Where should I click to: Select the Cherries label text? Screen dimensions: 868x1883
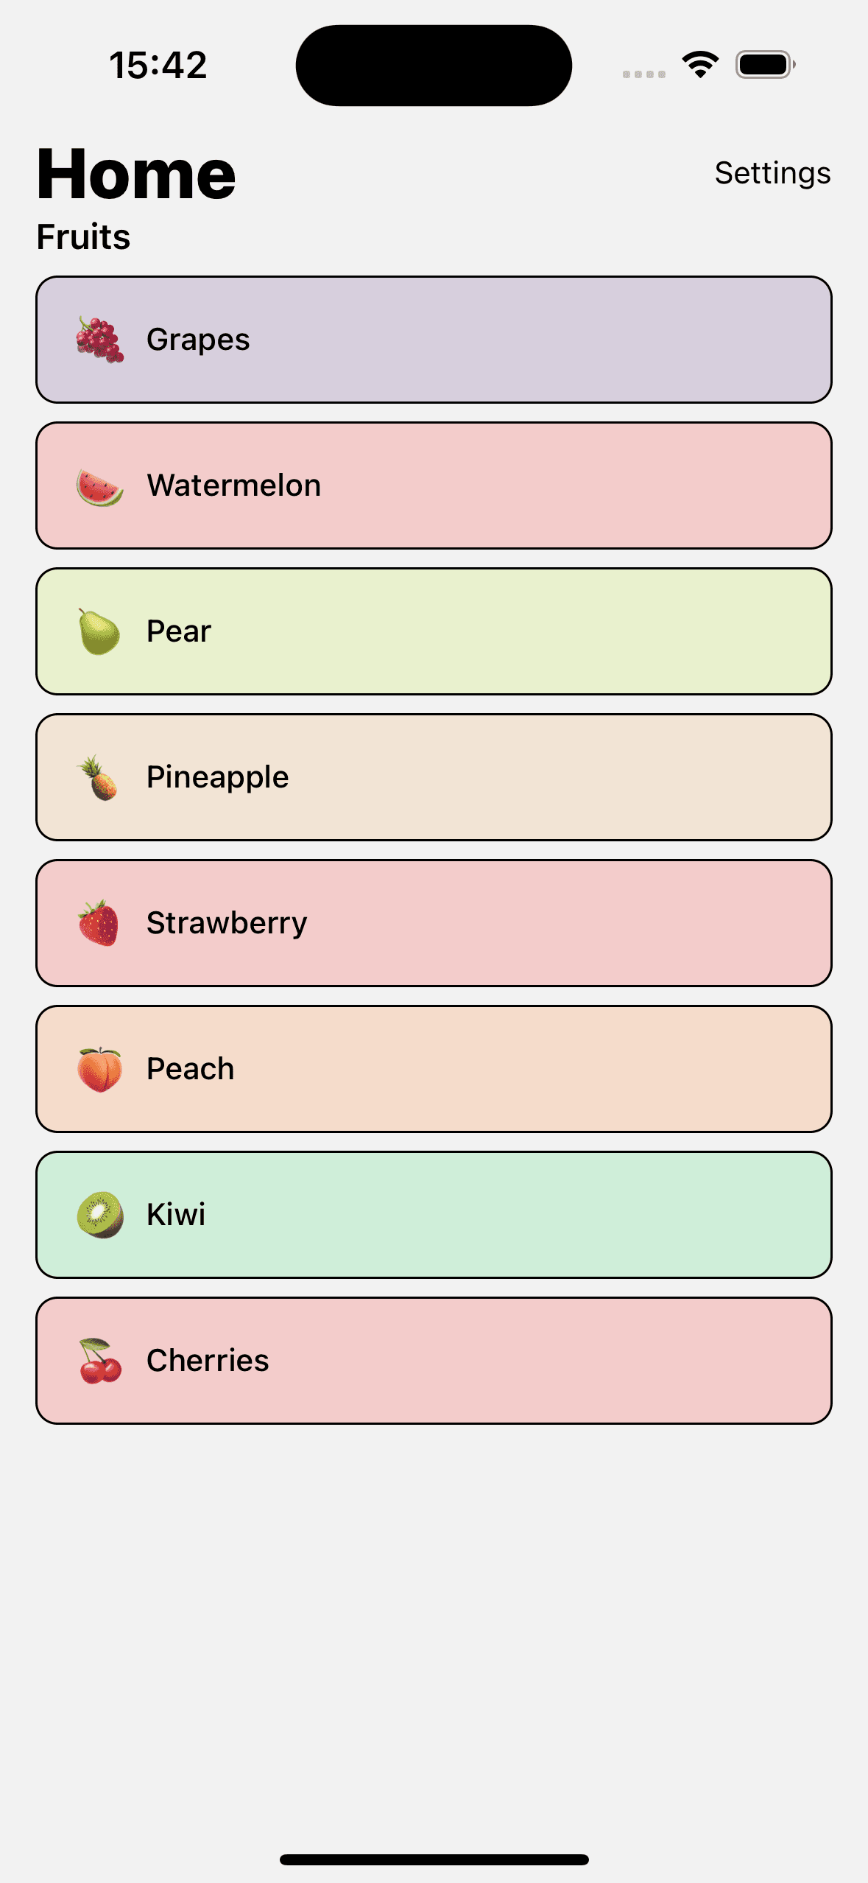208,1361
